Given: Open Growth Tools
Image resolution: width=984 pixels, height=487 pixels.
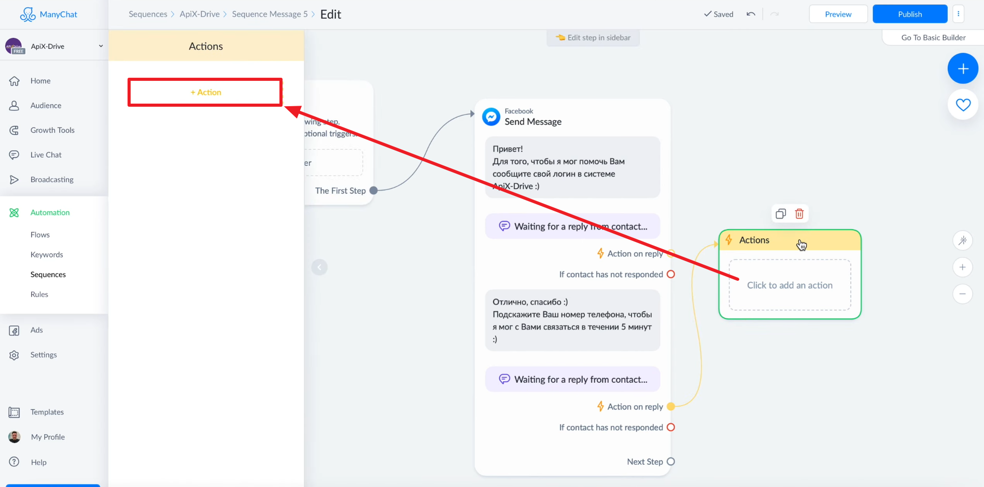Looking at the screenshot, I should (x=52, y=130).
